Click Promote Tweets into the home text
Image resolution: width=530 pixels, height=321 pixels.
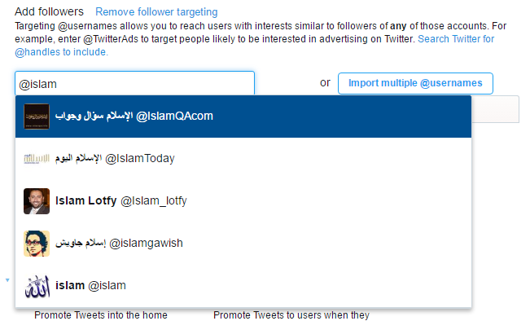(x=101, y=315)
